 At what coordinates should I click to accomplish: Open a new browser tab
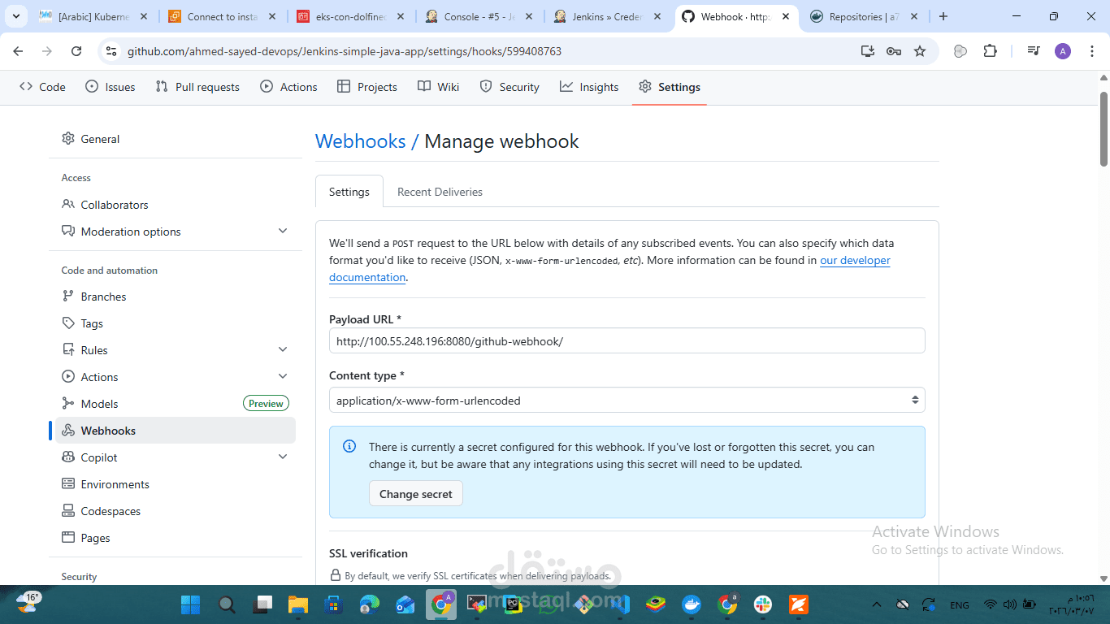(943, 16)
